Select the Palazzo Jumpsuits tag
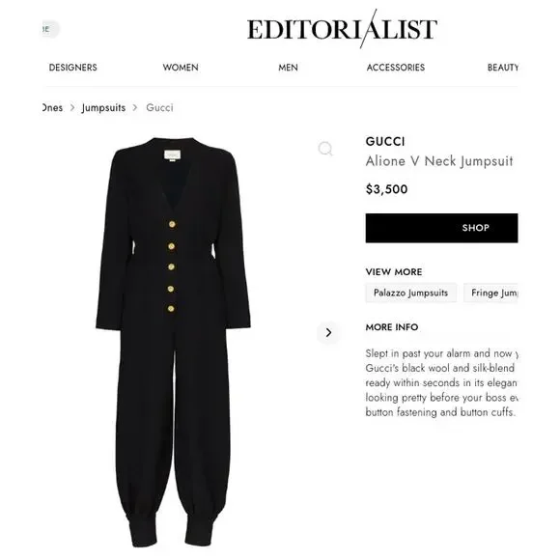This screenshot has height=560, width=560. coord(410,293)
